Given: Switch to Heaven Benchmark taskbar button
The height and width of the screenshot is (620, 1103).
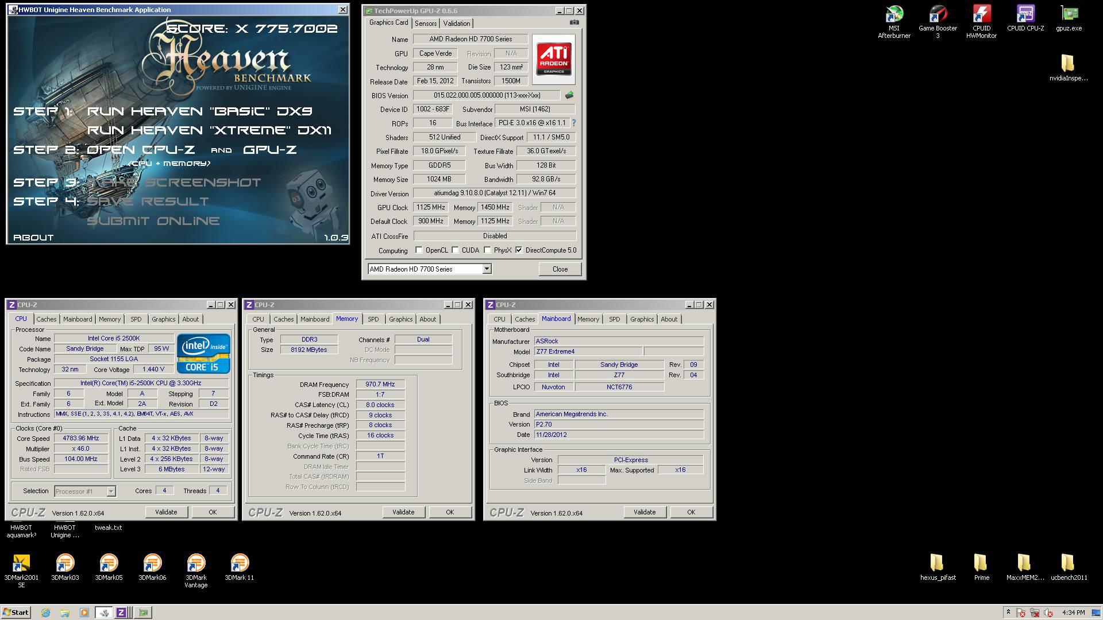Looking at the screenshot, I should [x=104, y=613].
